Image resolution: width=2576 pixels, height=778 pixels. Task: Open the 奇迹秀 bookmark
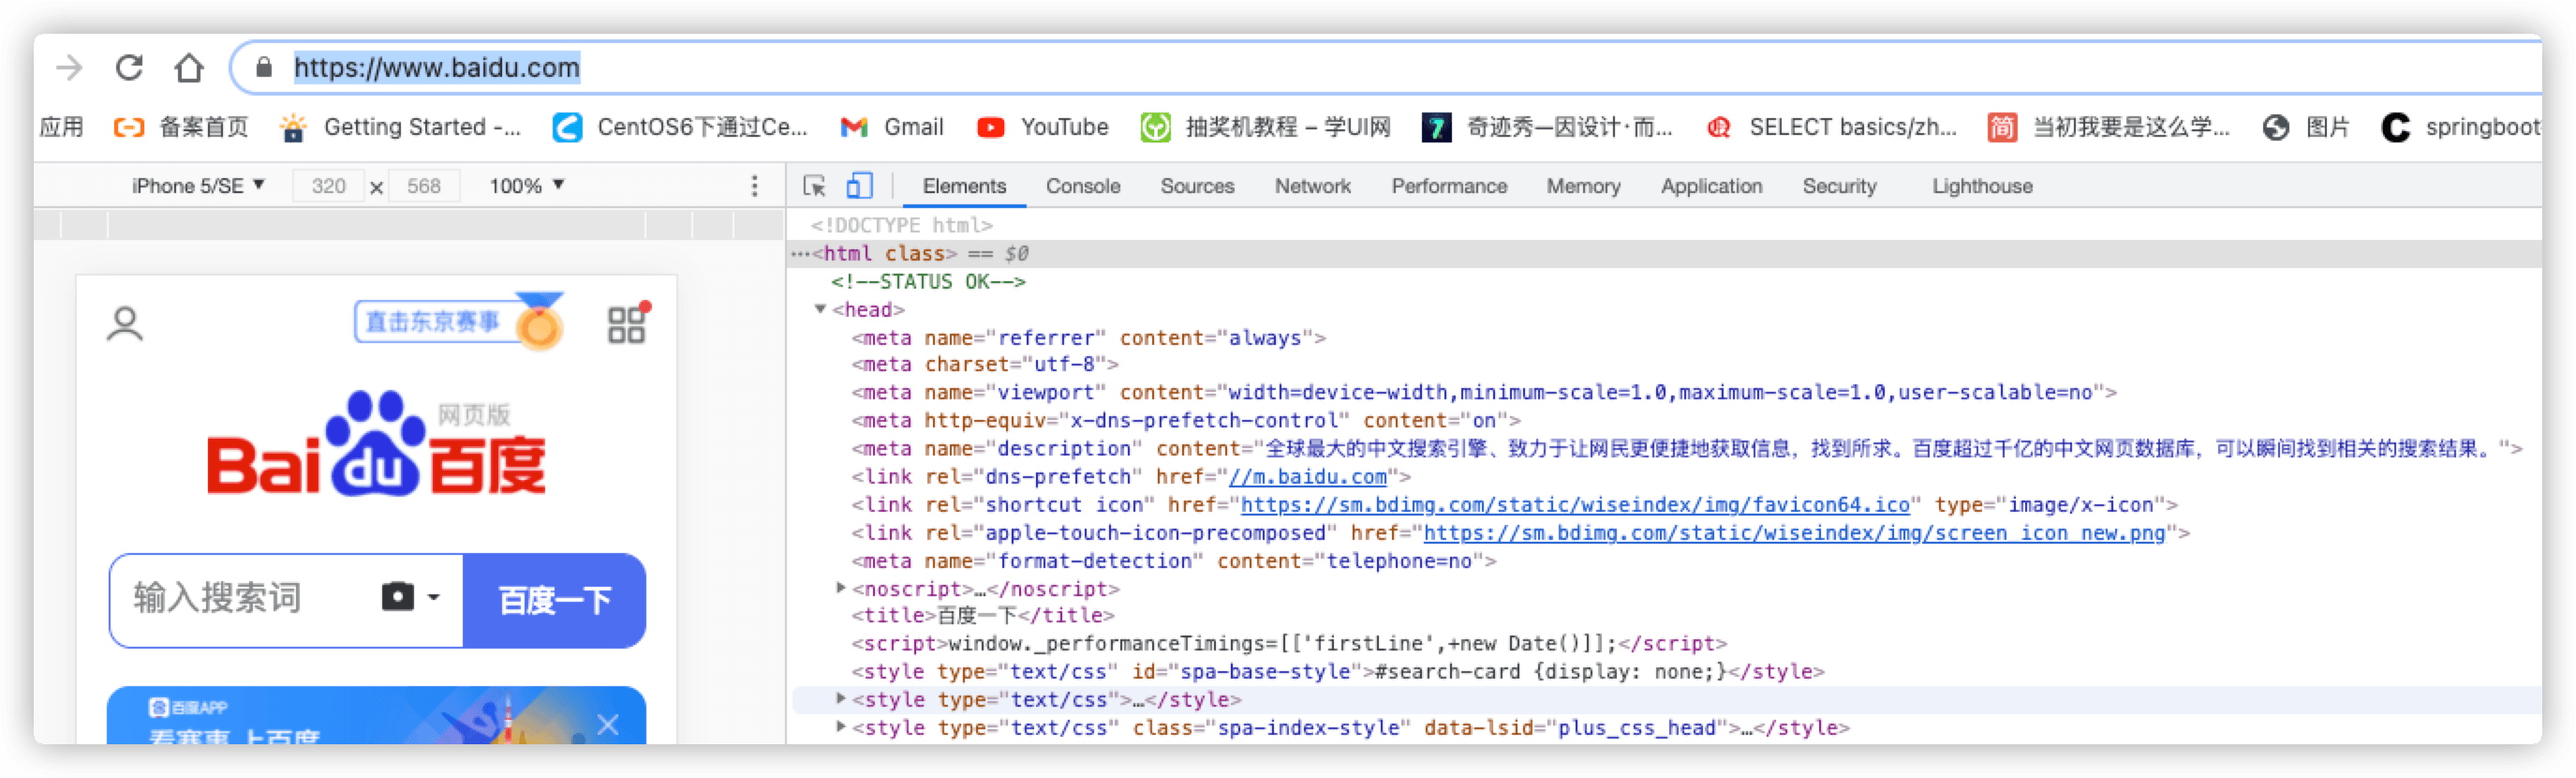(1548, 127)
